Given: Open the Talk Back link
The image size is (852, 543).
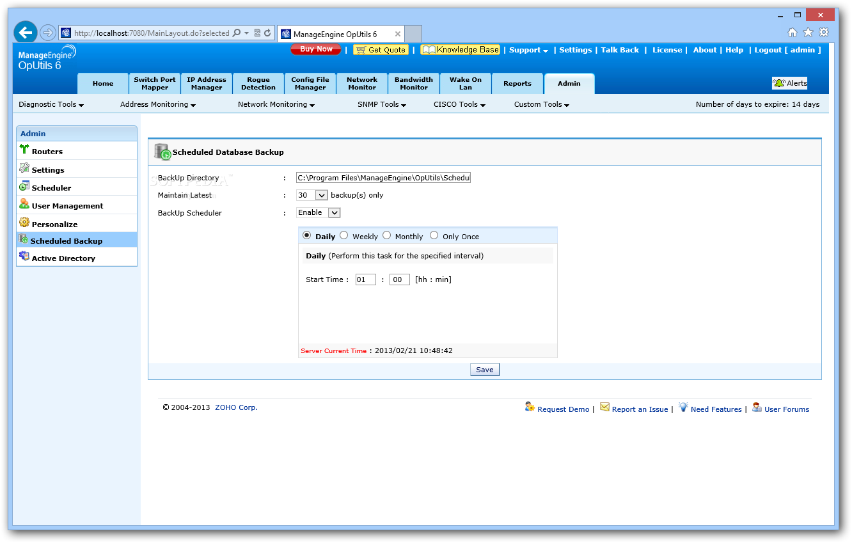Looking at the screenshot, I should [620, 50].
